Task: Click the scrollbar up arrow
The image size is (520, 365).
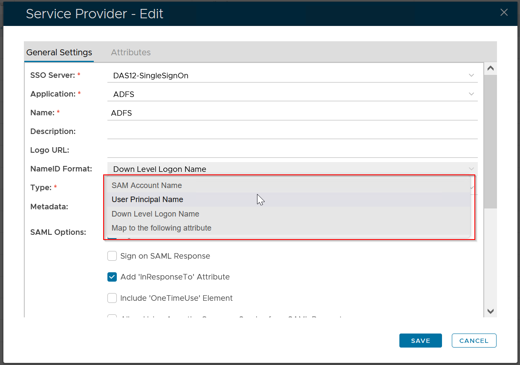Action: point(490,68)
